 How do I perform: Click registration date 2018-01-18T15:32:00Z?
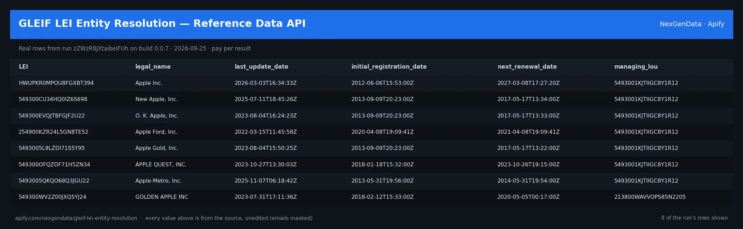pyautogui.click(x=382, y=164)
